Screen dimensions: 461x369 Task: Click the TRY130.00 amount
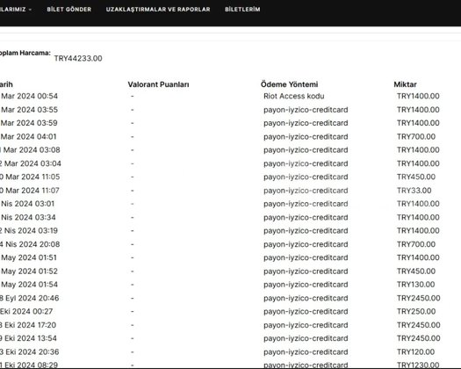tap(415, 285)
